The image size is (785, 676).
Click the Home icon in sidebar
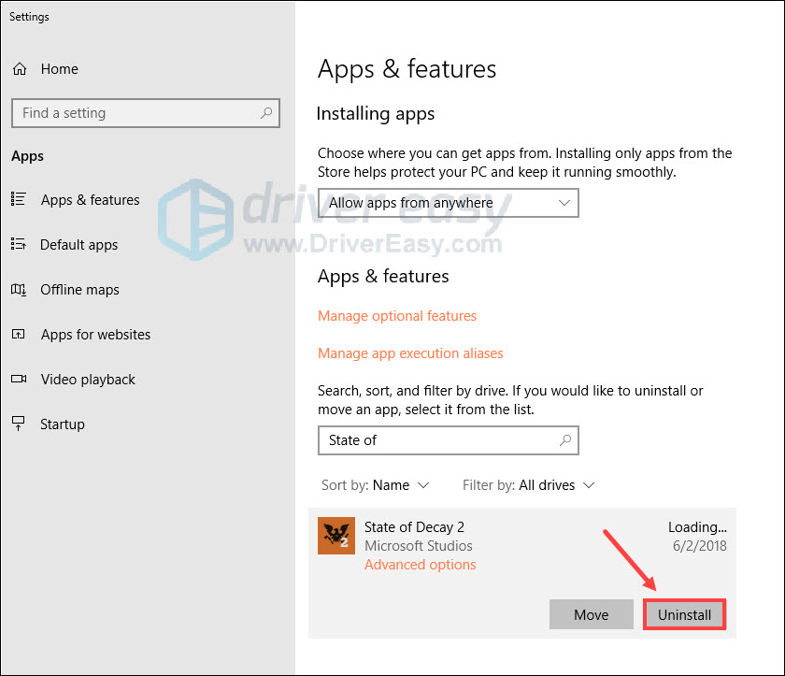(x=19, y=69)
